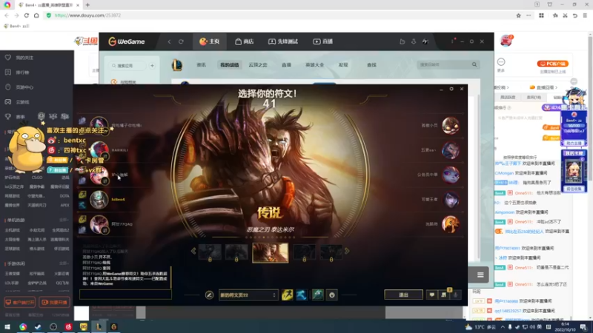Image resolution: width=593 pixels, height=333 pixels.
Task: Select 我的战绩 tab in WeGame
Action: pyautogui.click(x=230, y=65)
